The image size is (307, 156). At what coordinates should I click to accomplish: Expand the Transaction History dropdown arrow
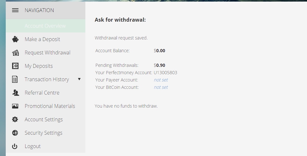tap(79, 79)
